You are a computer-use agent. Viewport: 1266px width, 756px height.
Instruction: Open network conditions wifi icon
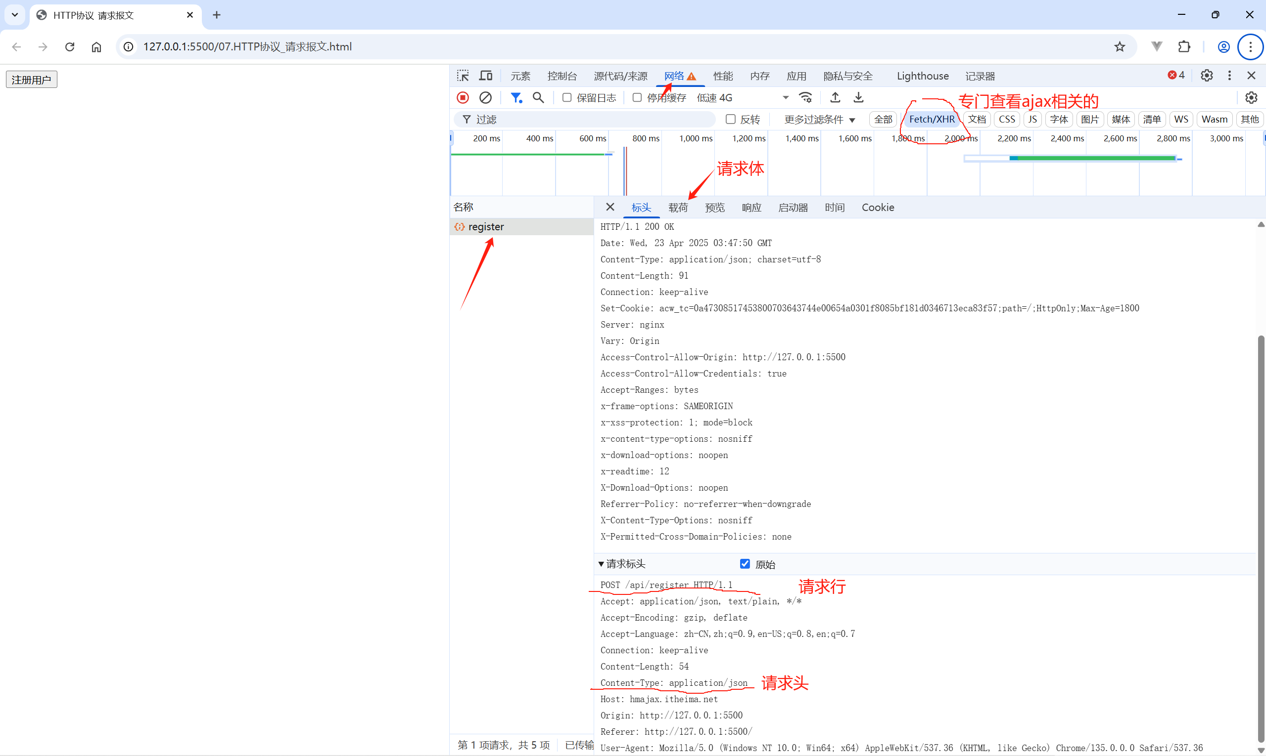(x=806, y=97)
